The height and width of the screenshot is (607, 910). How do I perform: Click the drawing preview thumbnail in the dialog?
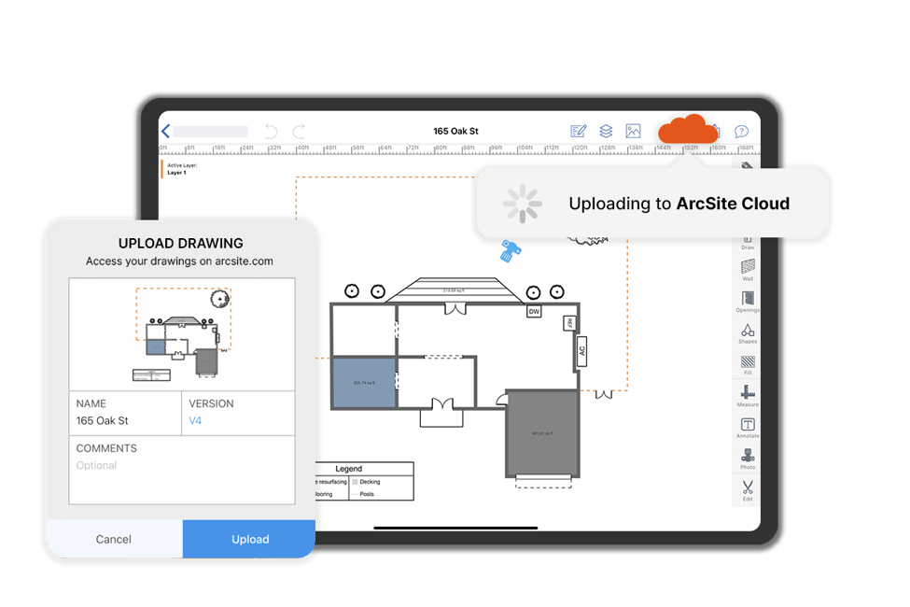(181, 333)
